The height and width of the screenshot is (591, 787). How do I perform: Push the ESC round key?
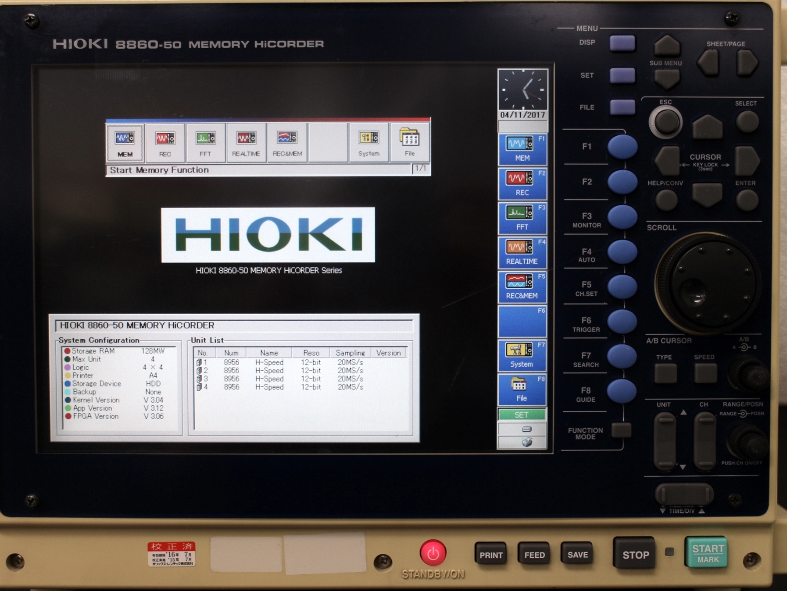(x=665, y=122)
